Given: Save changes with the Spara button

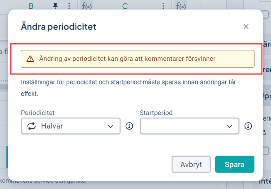Looking at the screenshot, I should click(x=234, y=165).
